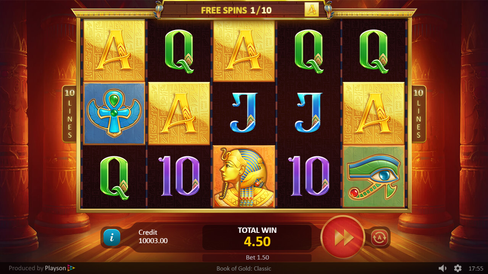The width and height of the screenshot is (488, 274).
Task: Select the blue J in the center reel
Action: [244, 114]
